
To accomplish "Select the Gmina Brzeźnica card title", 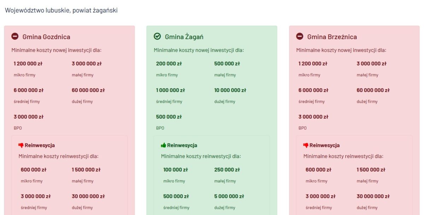I will 332,37.
